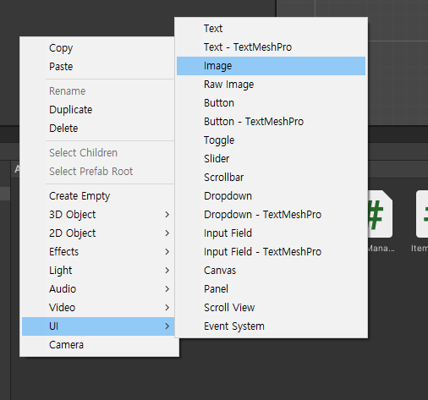Create a UI Image object
The image size is (428, 400).
click(x=271, y=66)
